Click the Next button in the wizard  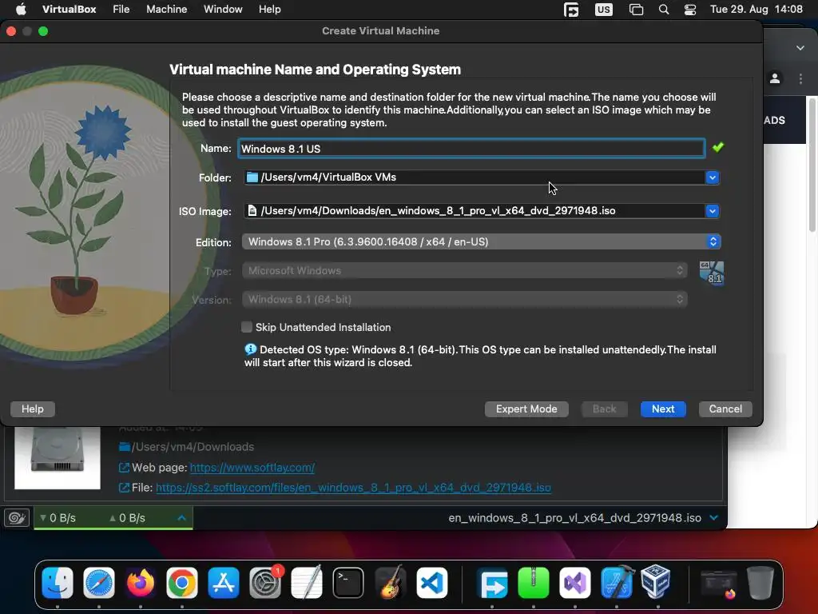pyautogui.click(x=662, y=409)
